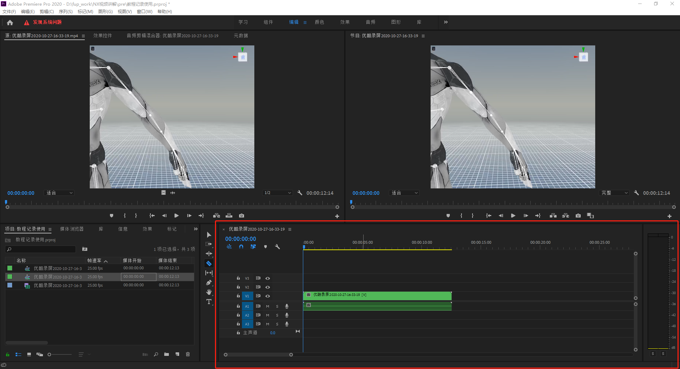This screenshot has width=680, height=369.
Task: Expand the workspace overflow chevron
Action: click(x=446, y=22)
